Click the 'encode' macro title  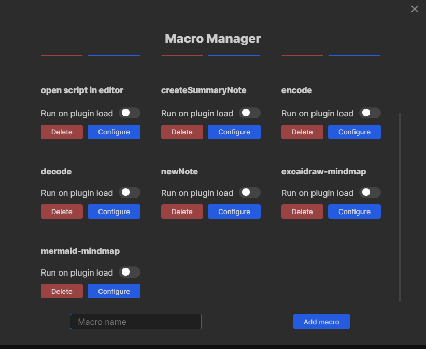[296, 90]
